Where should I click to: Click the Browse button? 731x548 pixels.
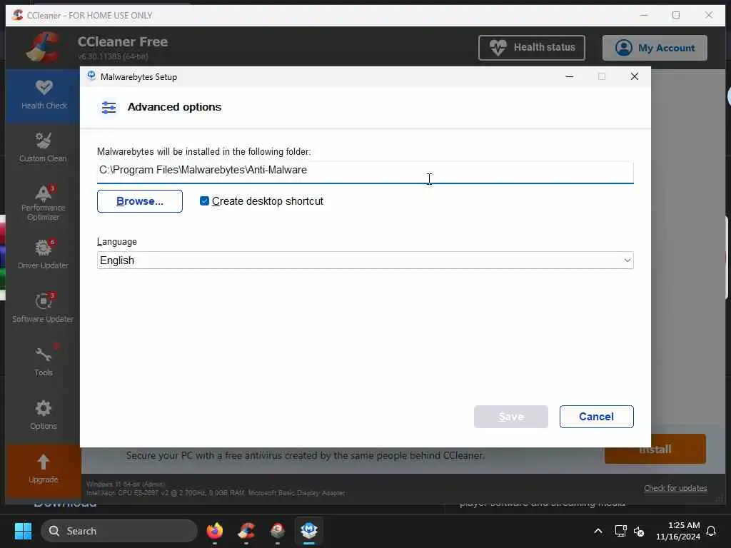click(x=140, y=201)
